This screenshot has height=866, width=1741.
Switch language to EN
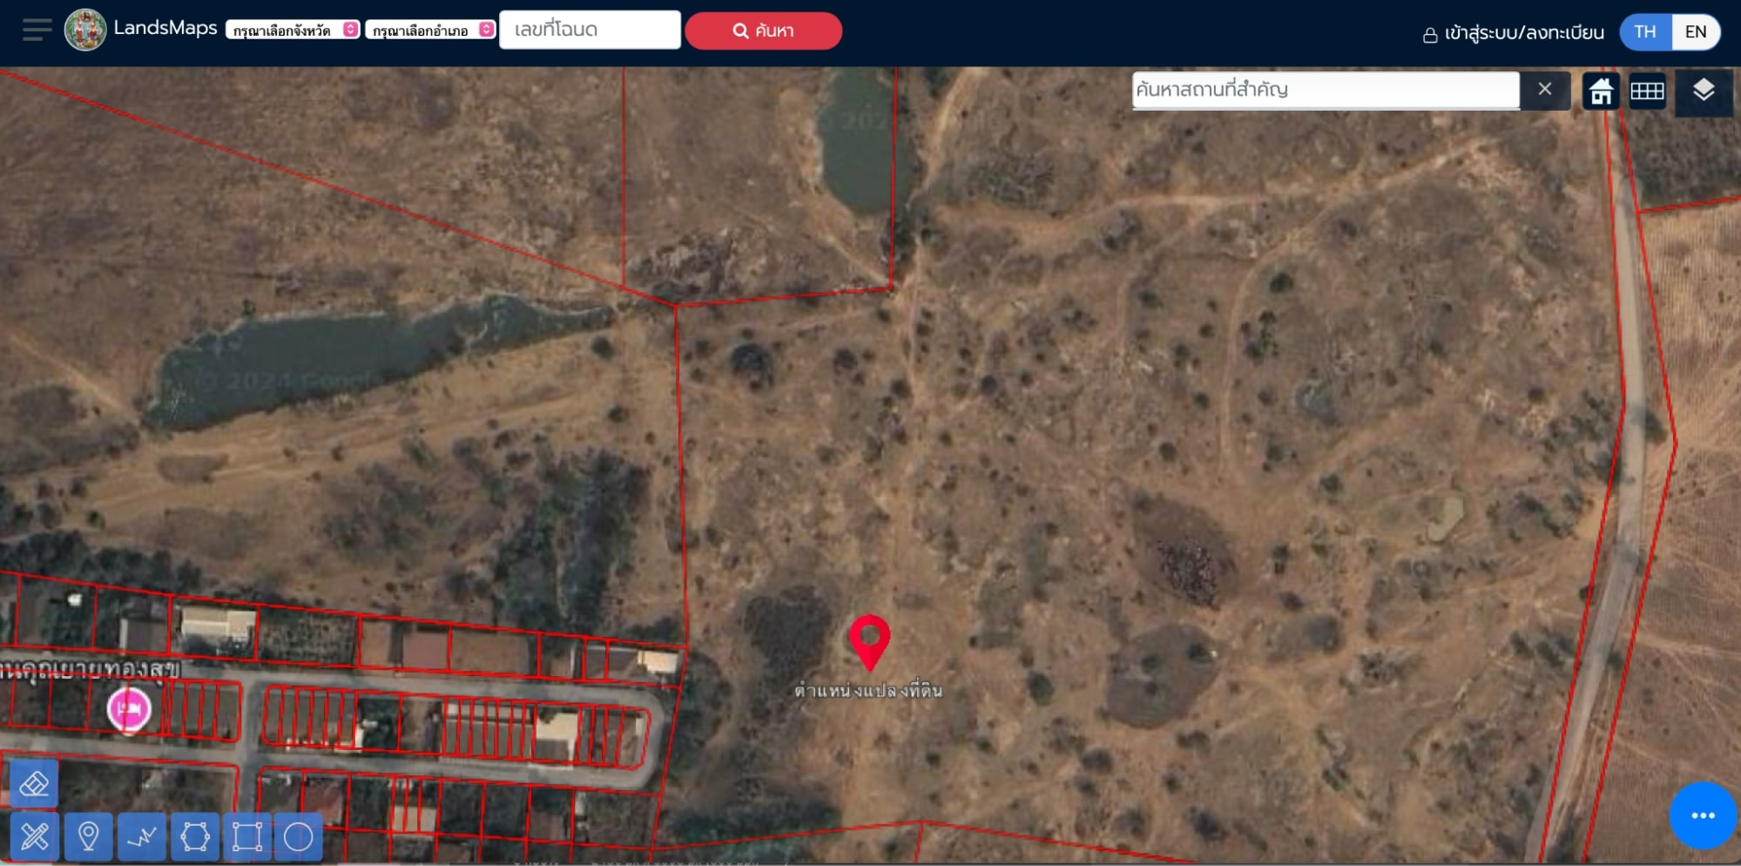tap(1695, 32)
